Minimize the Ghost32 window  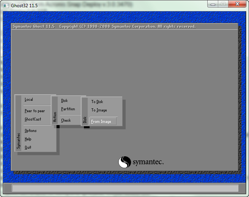pyautogui.click(x=213, y=4)
